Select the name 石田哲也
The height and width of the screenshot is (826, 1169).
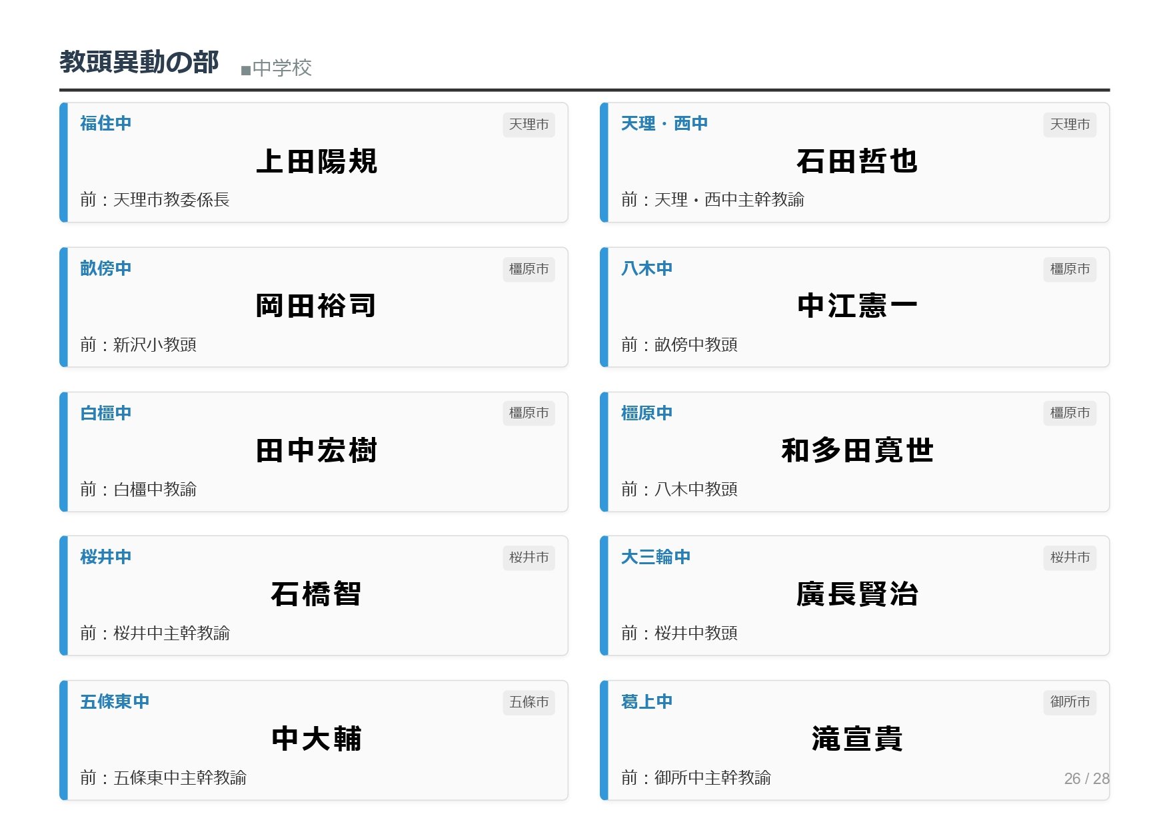(857, 162)
